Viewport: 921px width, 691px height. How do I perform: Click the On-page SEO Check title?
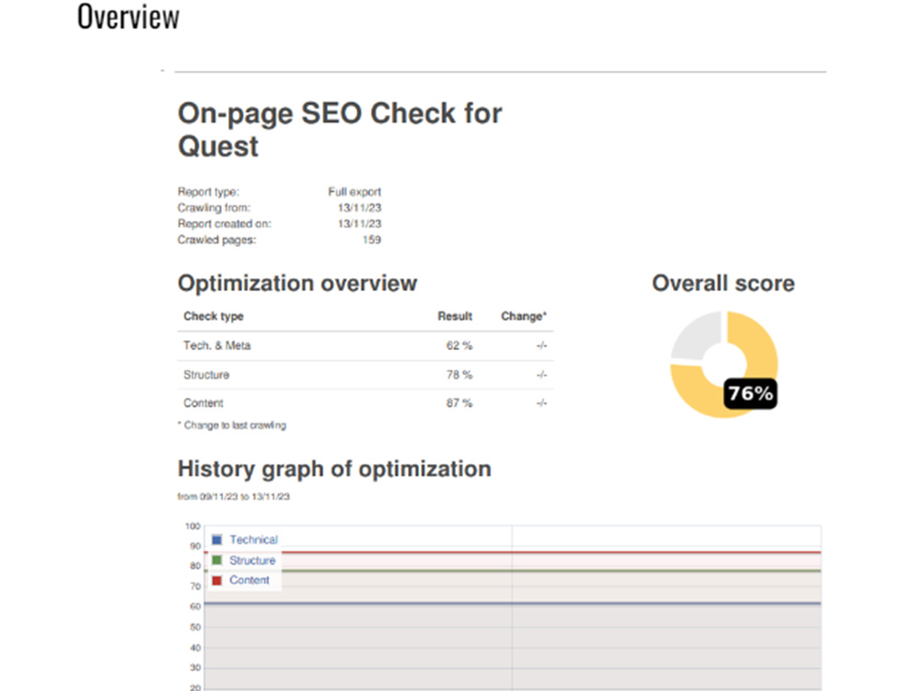(340, 129)
